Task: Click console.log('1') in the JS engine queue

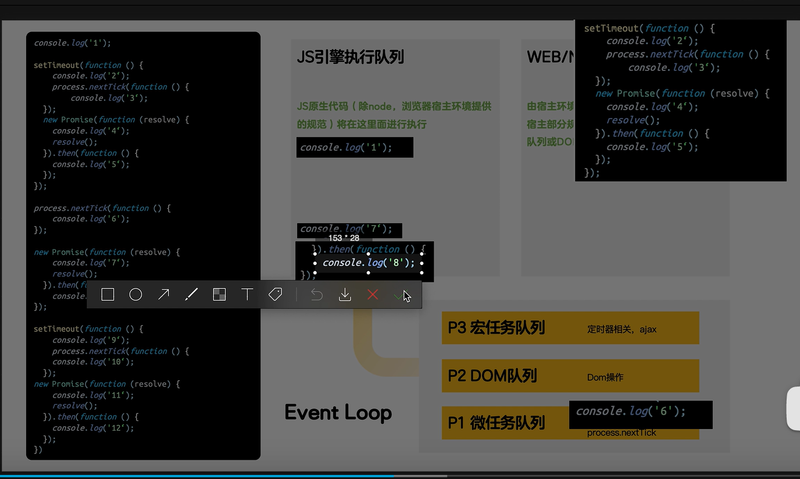Action: (346, 147)
